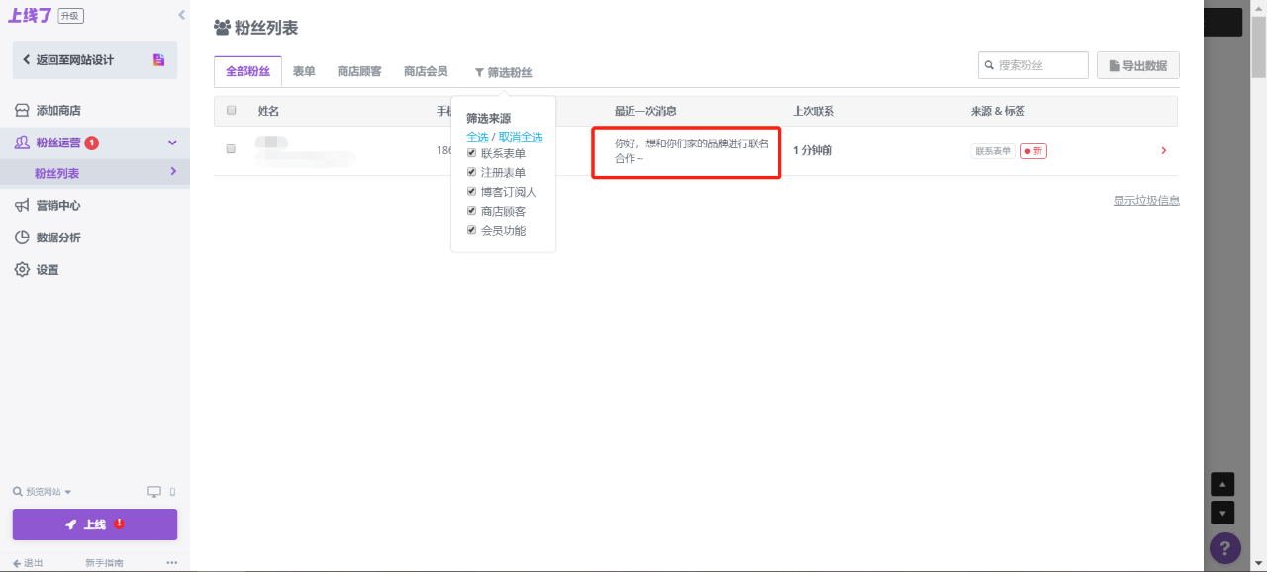Collapse the sidebar with top arrow icon
This screenshot has width=1267, height=572.
click(181, 15)
